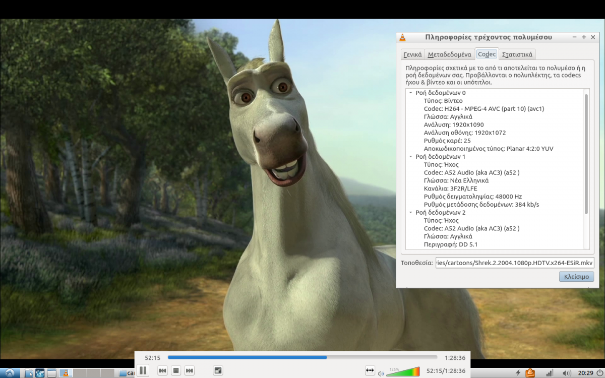Select the 'Γλώσσα: Νέα Ελληνικά' row
This screenshot has height=378, width=605.
tap(456, 180)
